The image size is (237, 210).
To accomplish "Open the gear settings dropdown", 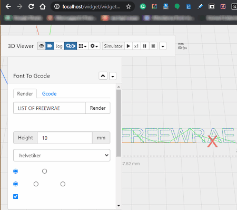I will [x=94, y=46].
